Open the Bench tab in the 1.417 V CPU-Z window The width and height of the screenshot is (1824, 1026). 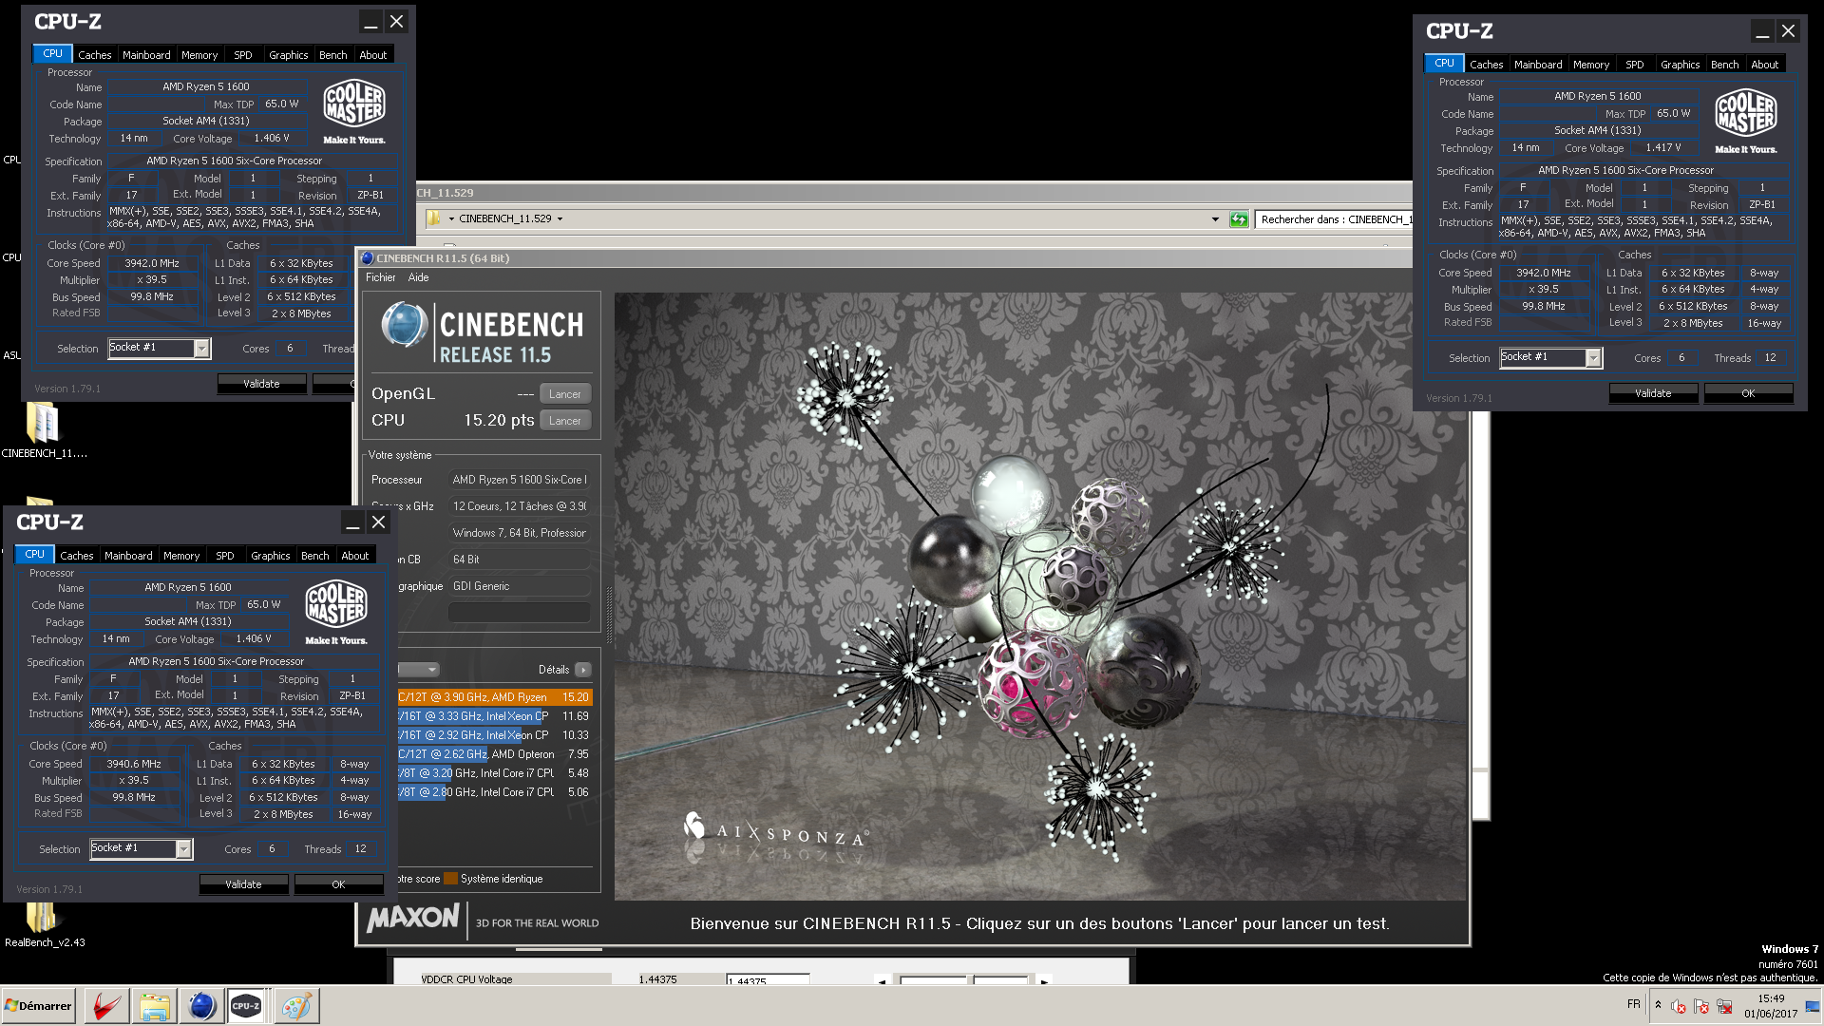[1724, 65]
